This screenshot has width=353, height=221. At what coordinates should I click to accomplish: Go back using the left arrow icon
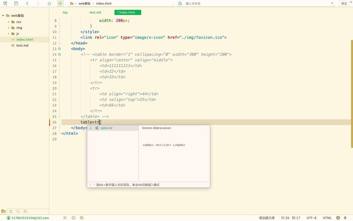point(27,4)
